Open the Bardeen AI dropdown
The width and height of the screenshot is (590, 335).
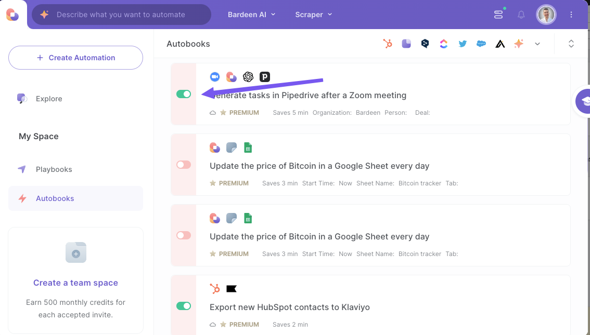point(251,15)
